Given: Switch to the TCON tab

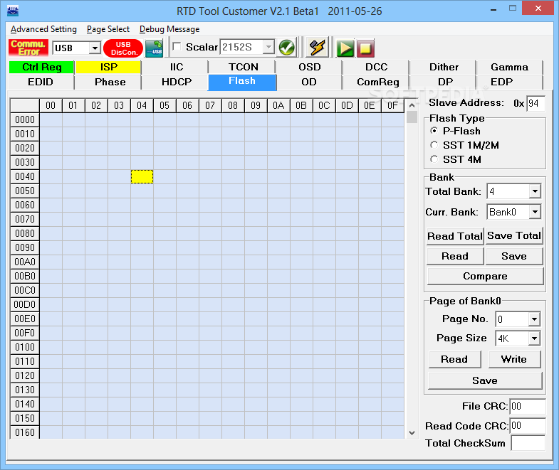Looking at the screenshot, I should coord(243,67).
